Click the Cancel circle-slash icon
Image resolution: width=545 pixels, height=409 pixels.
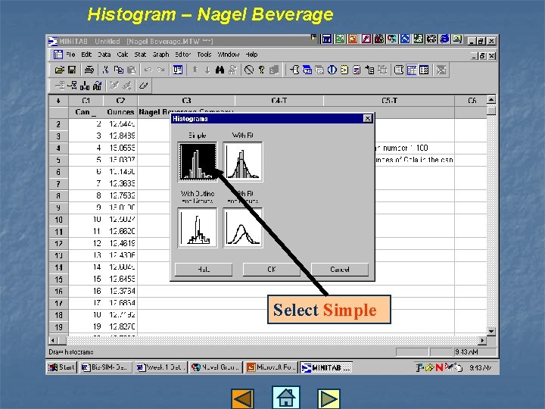[249, 70]
